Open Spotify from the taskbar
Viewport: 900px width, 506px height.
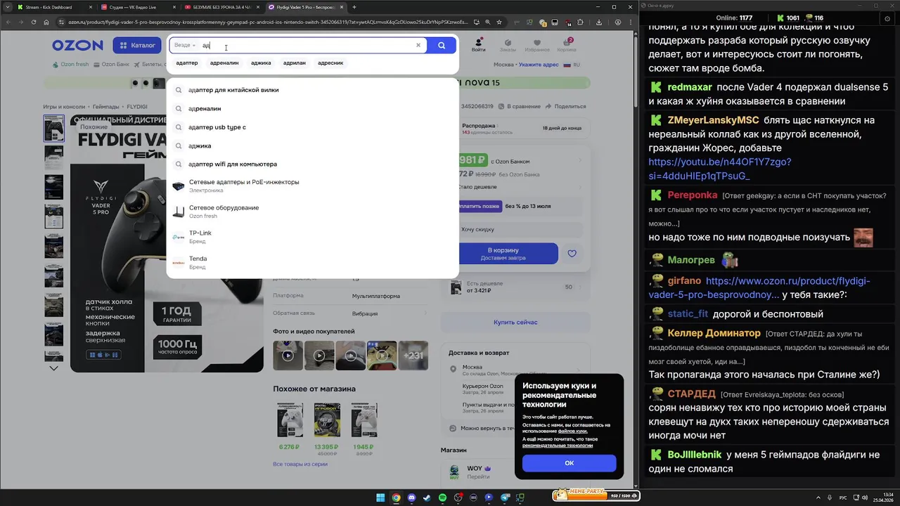(442, 498)
